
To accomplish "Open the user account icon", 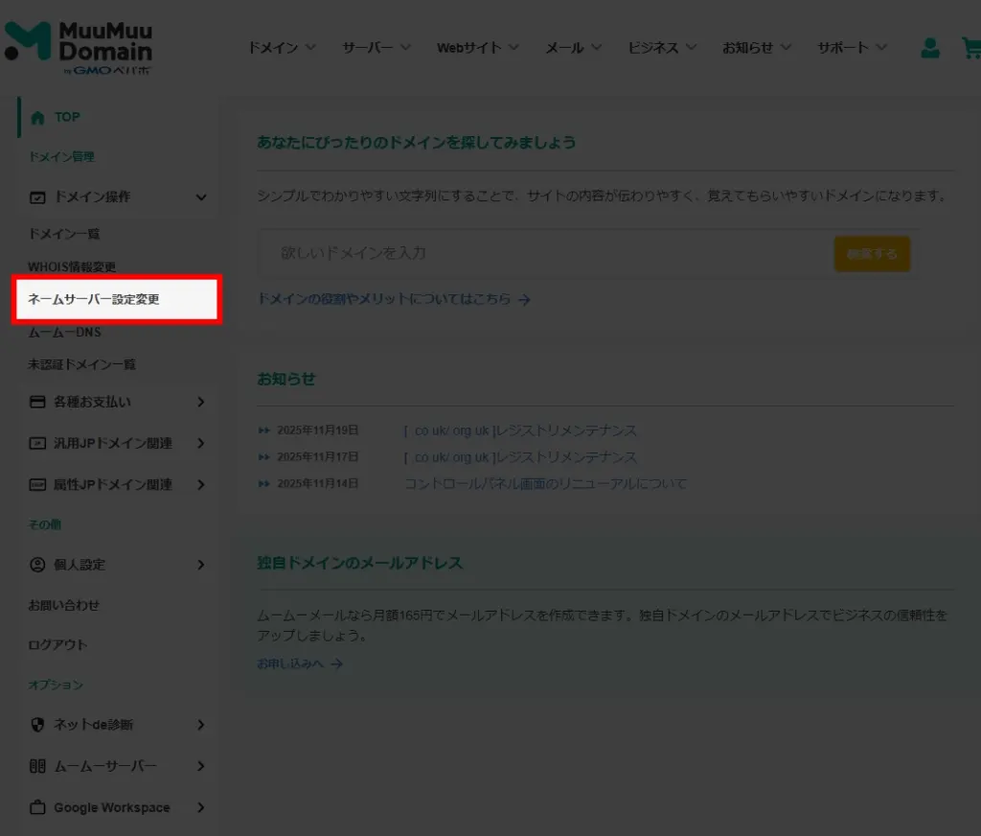I will [x=929, y=48].
